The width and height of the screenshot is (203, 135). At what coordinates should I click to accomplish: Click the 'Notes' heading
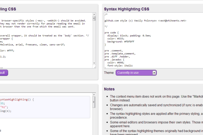tap(109, 89)
